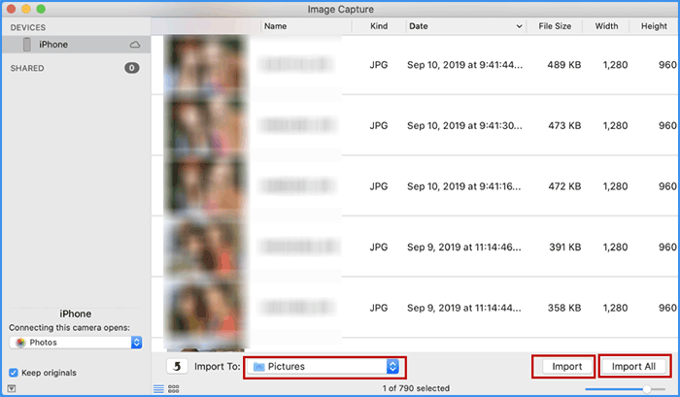Toggle the Keep originals checkbox
Image resolution: width=680 pixels, height=397 pixels.
14,373
